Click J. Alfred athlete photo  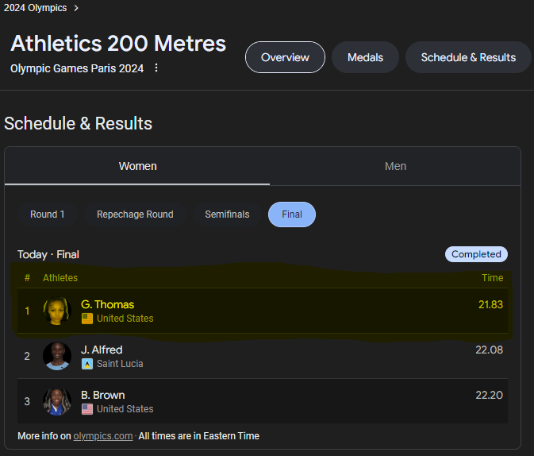tap(57, 356)
